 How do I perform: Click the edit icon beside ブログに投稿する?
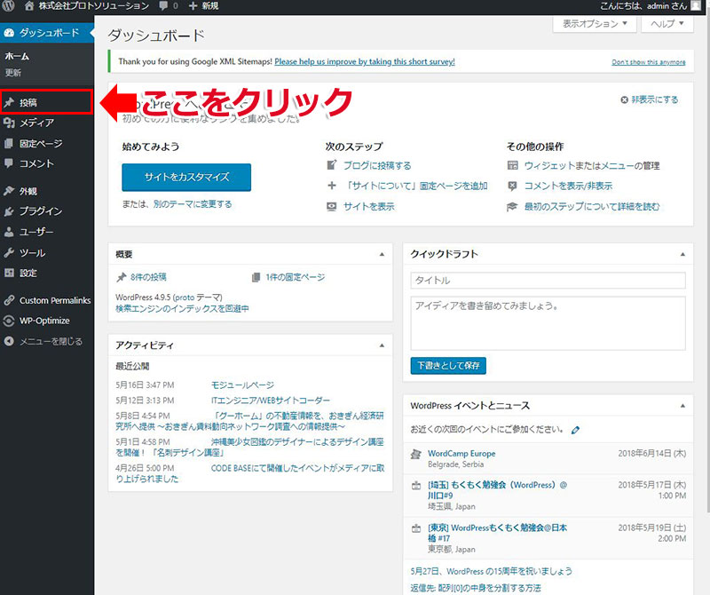coord(331,165)
